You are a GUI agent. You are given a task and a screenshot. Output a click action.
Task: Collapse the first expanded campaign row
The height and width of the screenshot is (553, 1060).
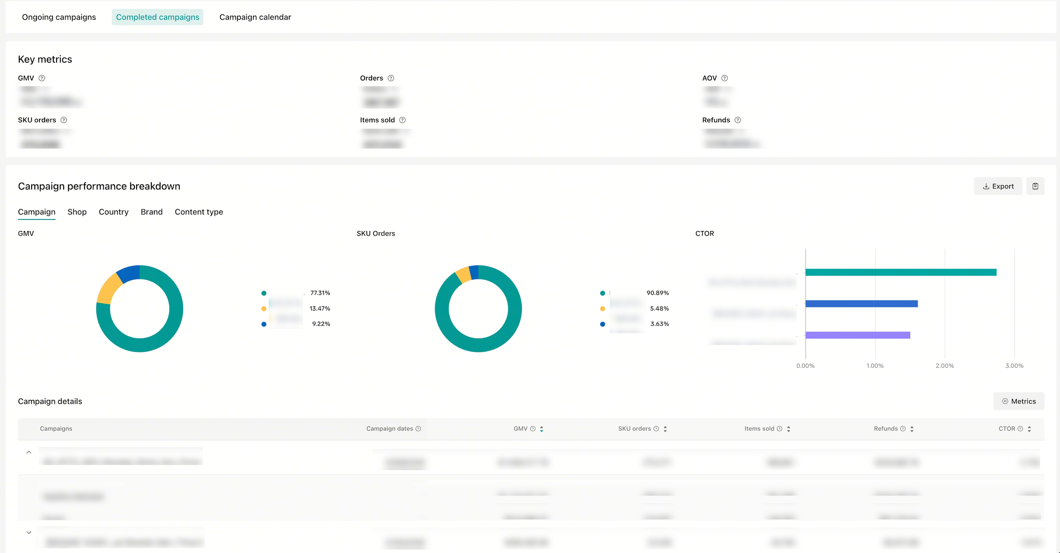pos(29,452)
